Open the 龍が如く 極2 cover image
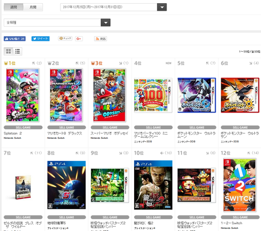Screen dimensions: 261x231 pos(153,185)
